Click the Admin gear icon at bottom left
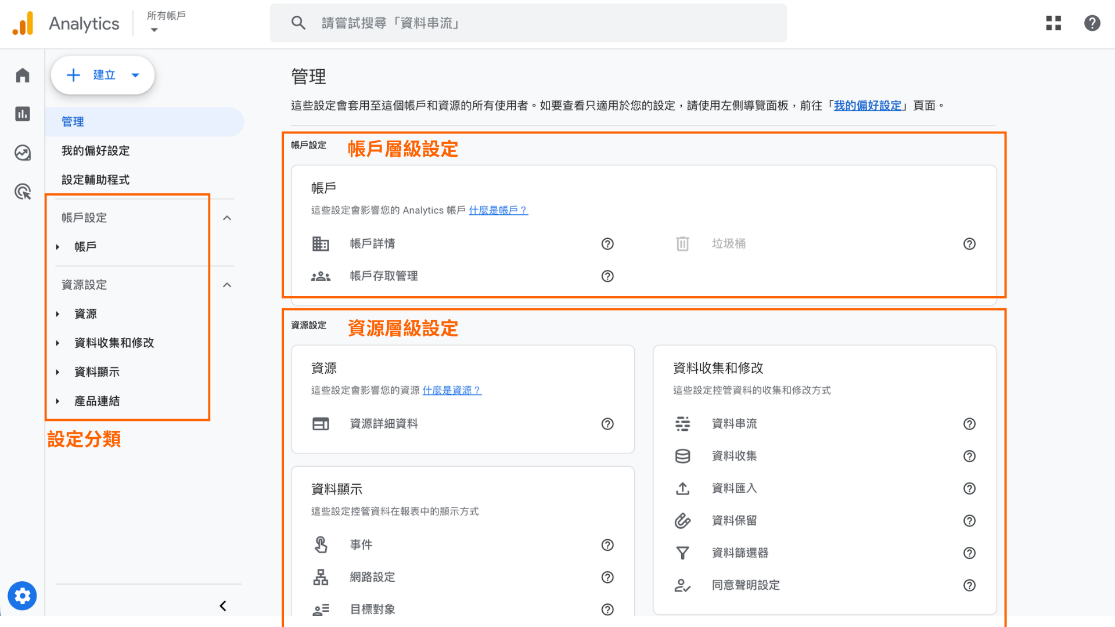The width and height of the screenshot is (1115, 627). coord(22,596)
